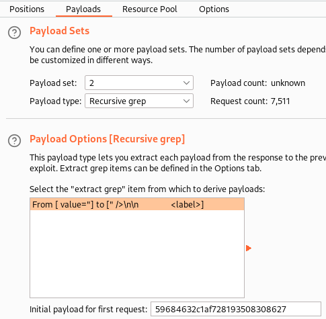Click the Payload Sets heading
The image size is (326, 319).
click(x=59, y=31)
